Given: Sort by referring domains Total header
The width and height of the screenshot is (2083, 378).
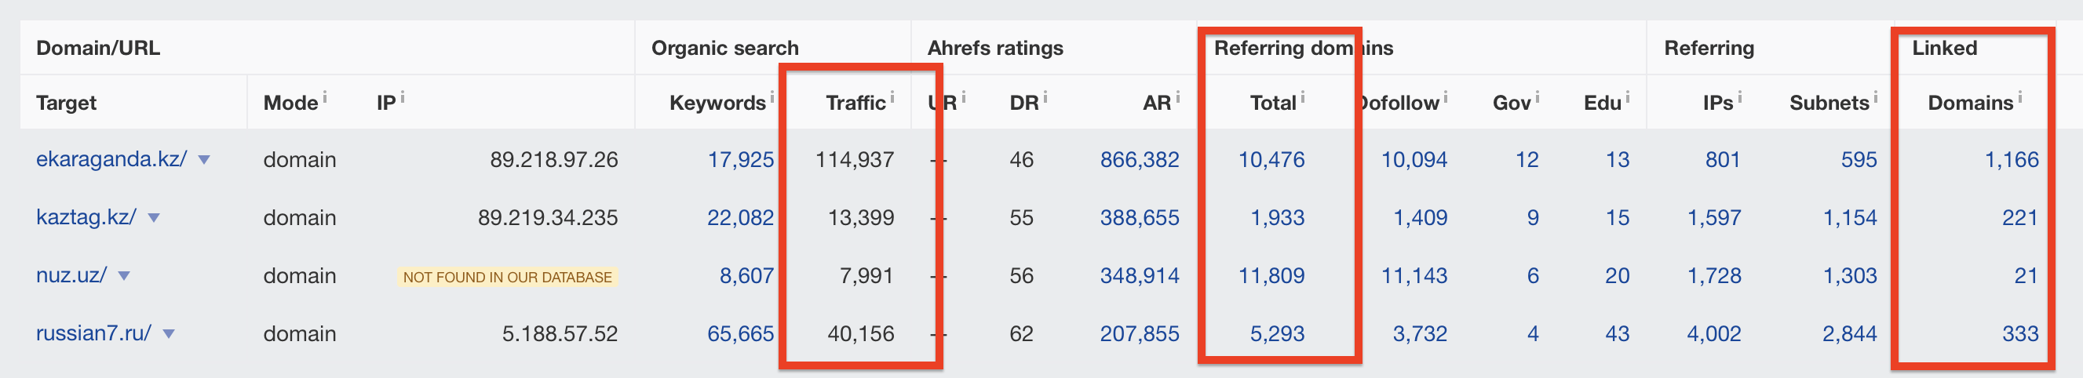Looking at the screenshot, I should click(x=1272, y=103).
